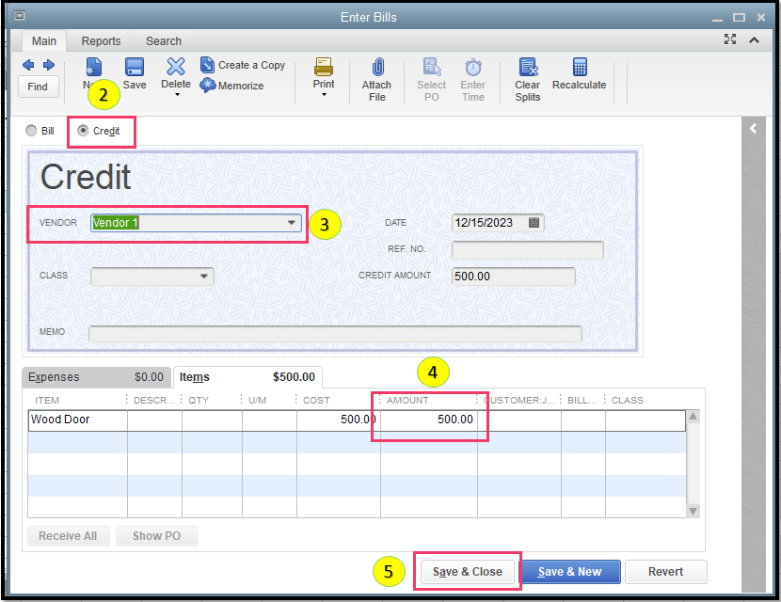The image size is (781, 602).
Task: Click the CUSTOMER:J... column header
Action: tap(519, 401)
